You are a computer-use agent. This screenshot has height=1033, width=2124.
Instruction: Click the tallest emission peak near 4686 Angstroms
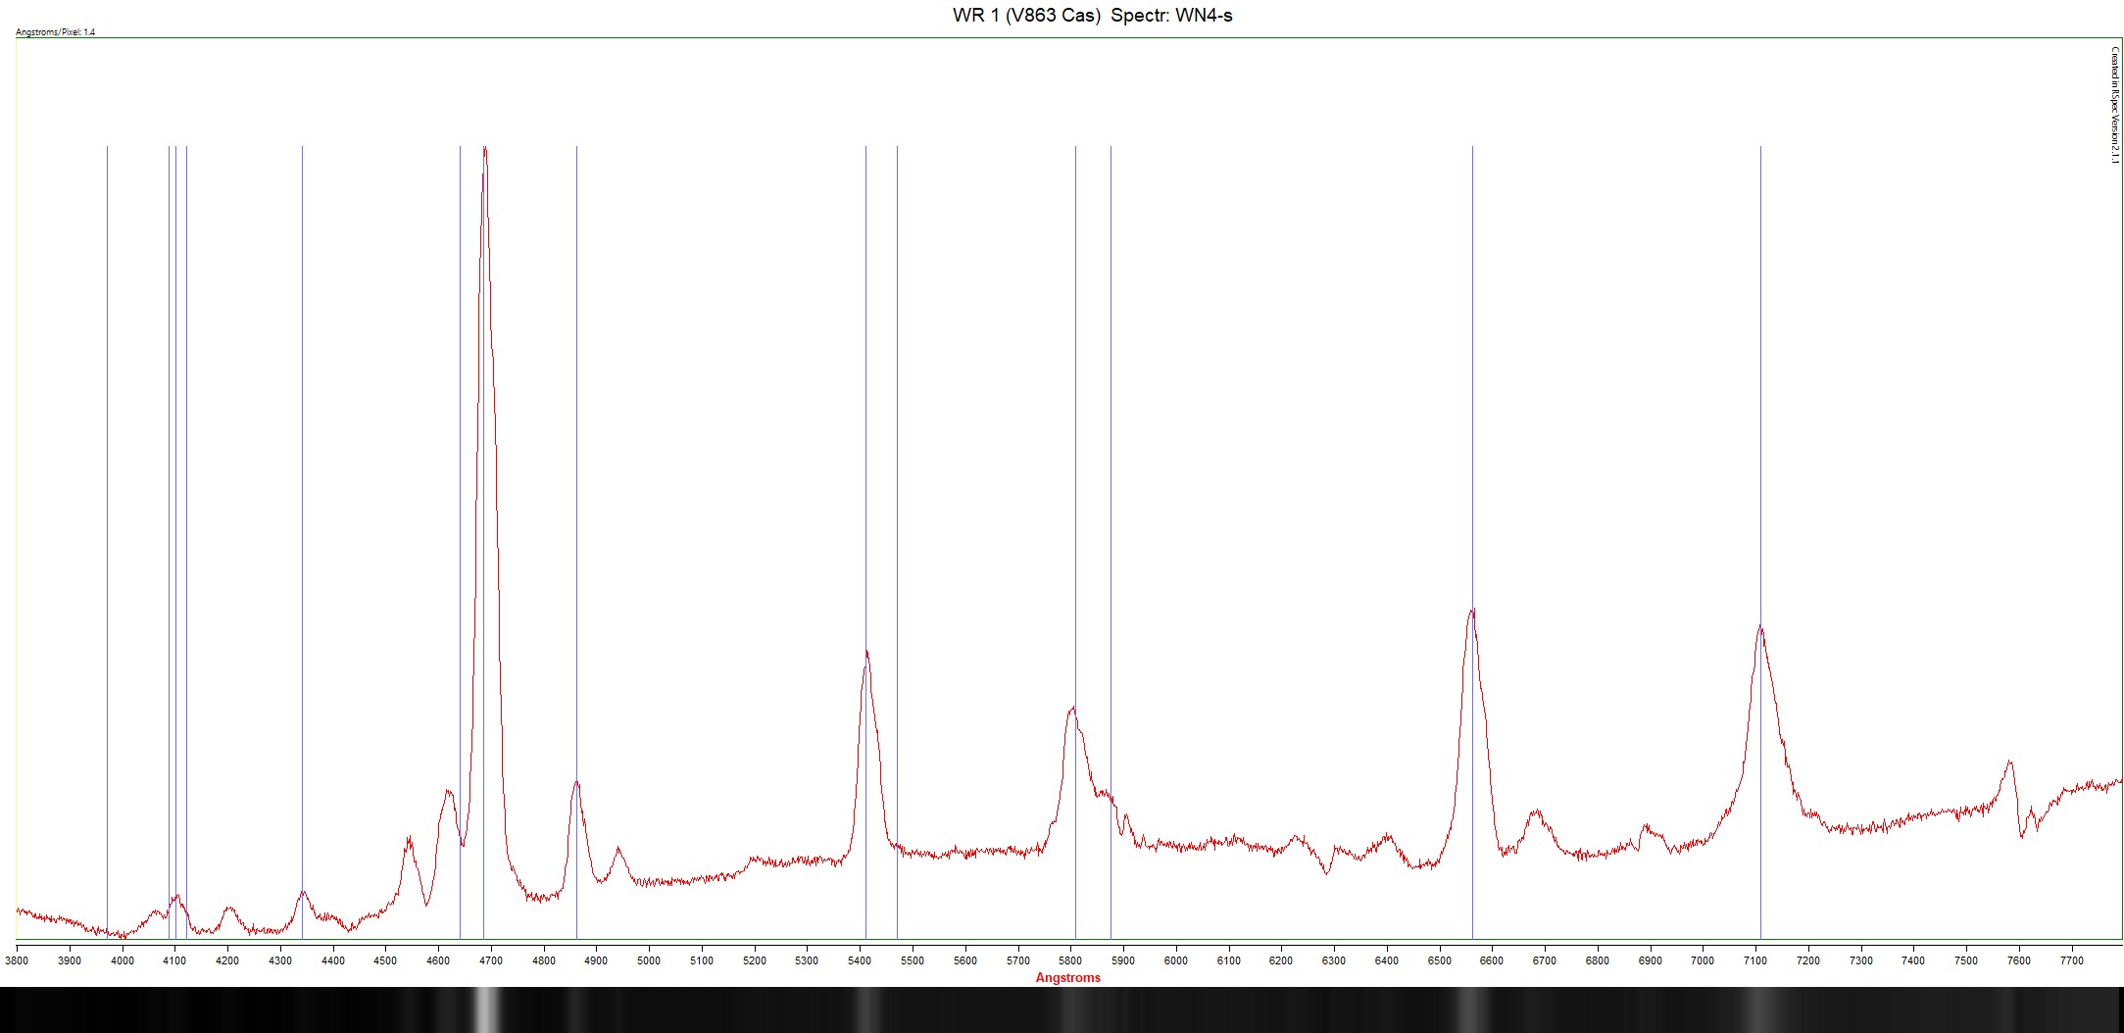484,152
